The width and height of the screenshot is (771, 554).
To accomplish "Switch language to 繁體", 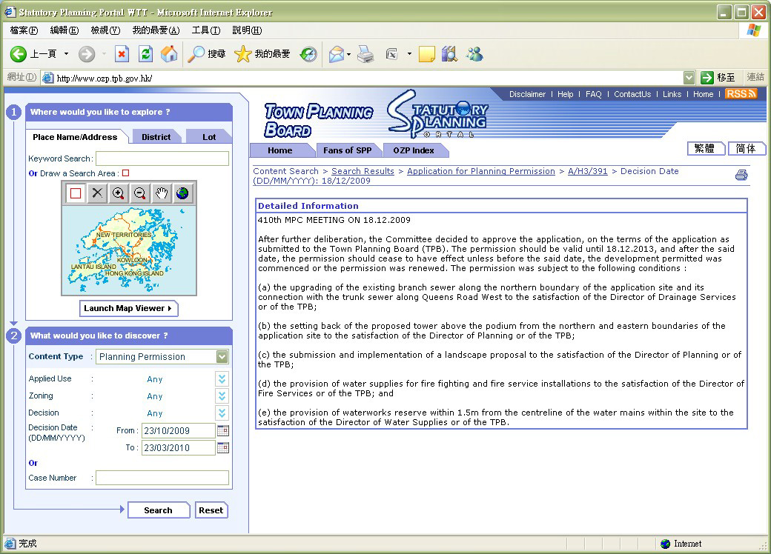I will tap(706, 148).
